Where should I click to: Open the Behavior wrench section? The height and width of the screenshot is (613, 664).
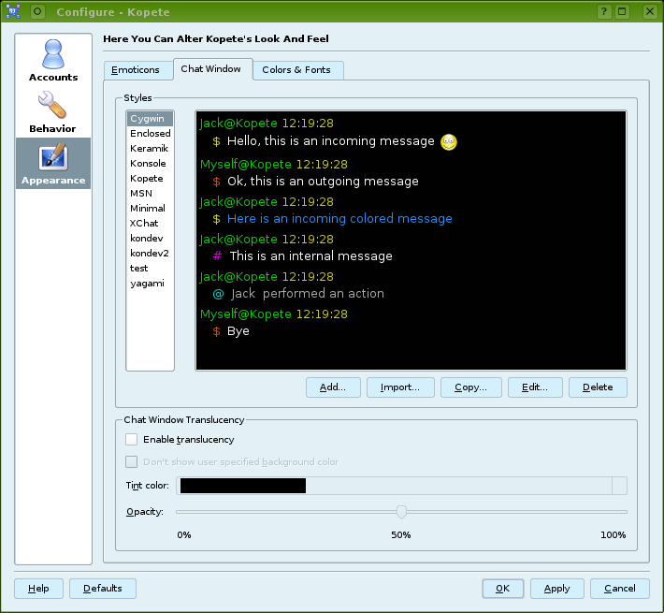pos(52,112)
